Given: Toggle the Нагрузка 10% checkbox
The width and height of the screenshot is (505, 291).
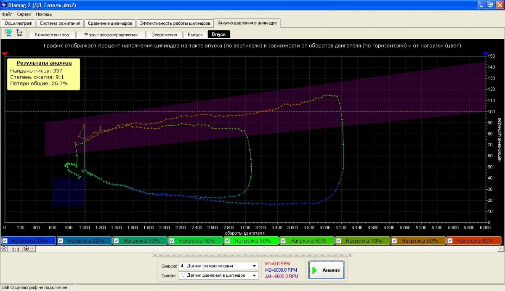Looking at the screenshot, I should tap(5, 241).
